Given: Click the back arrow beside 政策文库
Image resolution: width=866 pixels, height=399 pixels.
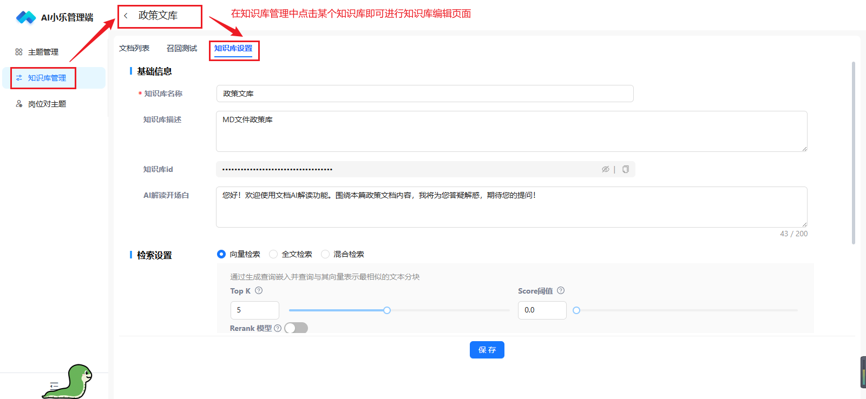Looking at the screenshot, I should click(x=126, y=16).
